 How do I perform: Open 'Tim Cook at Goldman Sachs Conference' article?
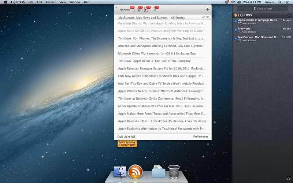pyautogui.click(x=162, y=98)
